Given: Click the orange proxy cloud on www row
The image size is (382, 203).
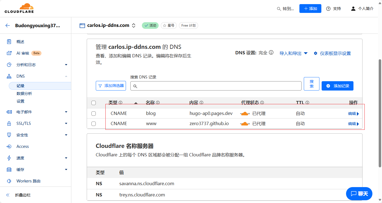Looking at the screenshot, I should click(x=245, y=124).
